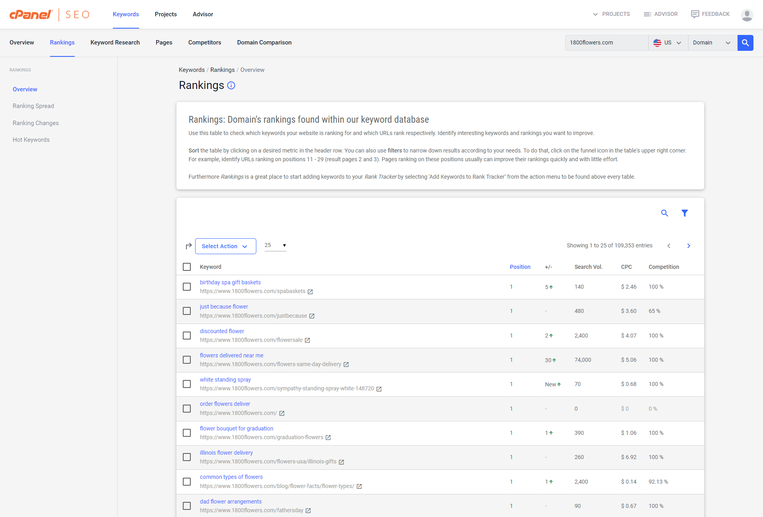
Task: Select checkbox for flowers delivered near me
Action: tap(187, 360)
